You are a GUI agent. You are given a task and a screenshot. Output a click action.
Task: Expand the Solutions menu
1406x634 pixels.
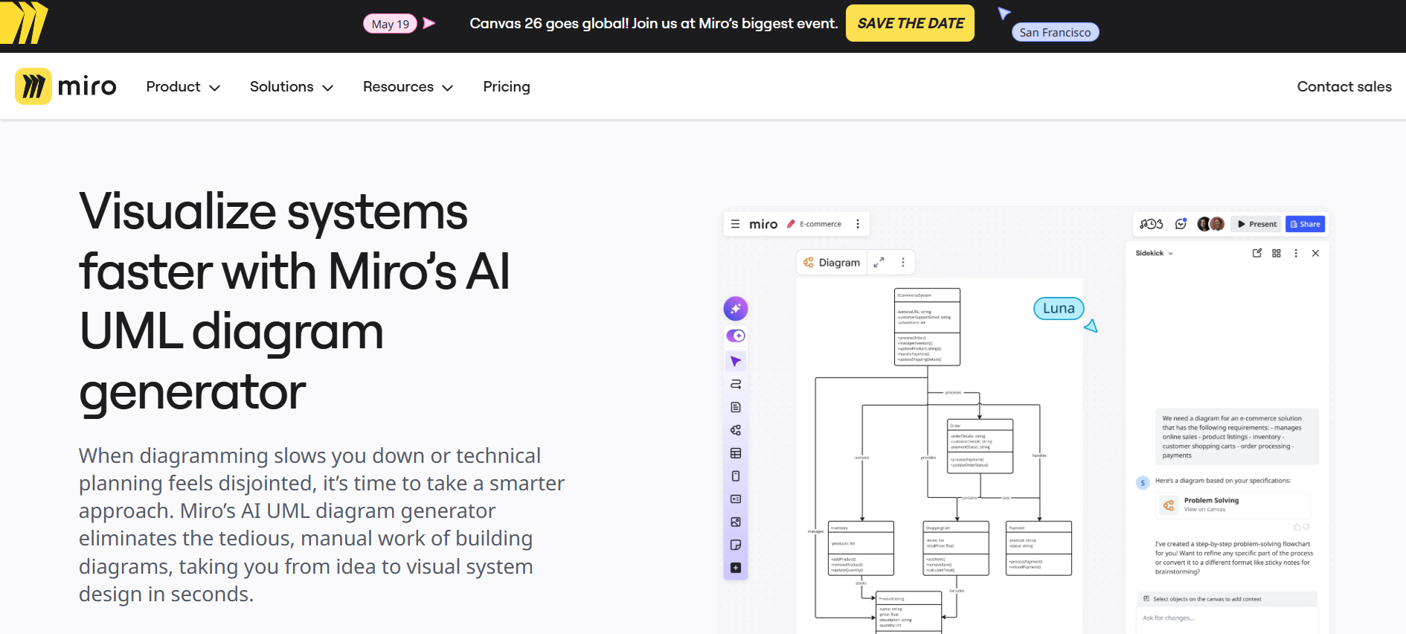pyautogui.click(x=291, y=87)
